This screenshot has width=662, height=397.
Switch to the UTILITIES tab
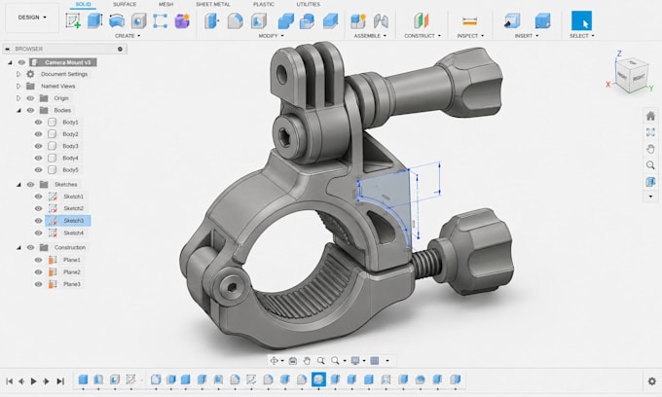(309, 4)
